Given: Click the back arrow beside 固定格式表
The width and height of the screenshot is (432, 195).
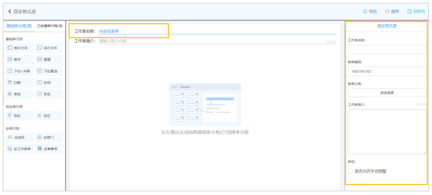Looking at the screenshot, I should tap(10, 12).
